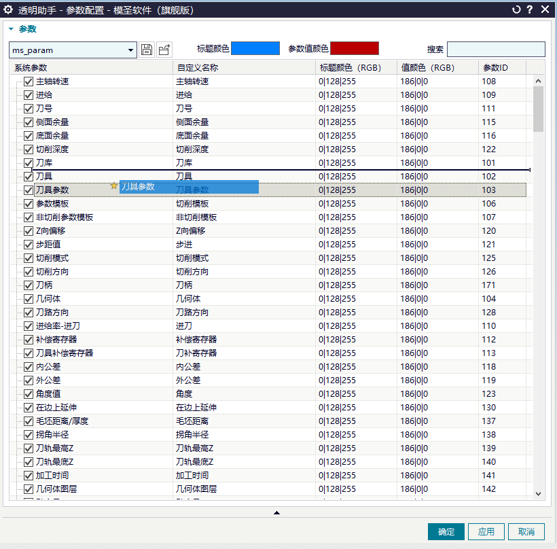Click into the 搜索 input field
Screen dimensions: 557x549
(x=496, y=50)
